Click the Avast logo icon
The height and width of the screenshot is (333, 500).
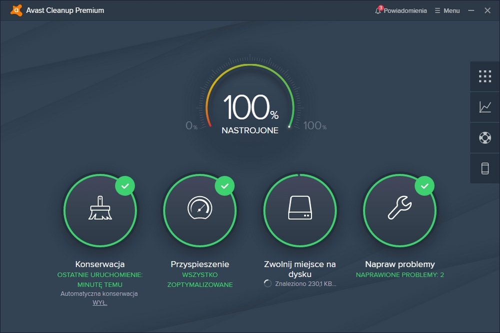(16, 10)
